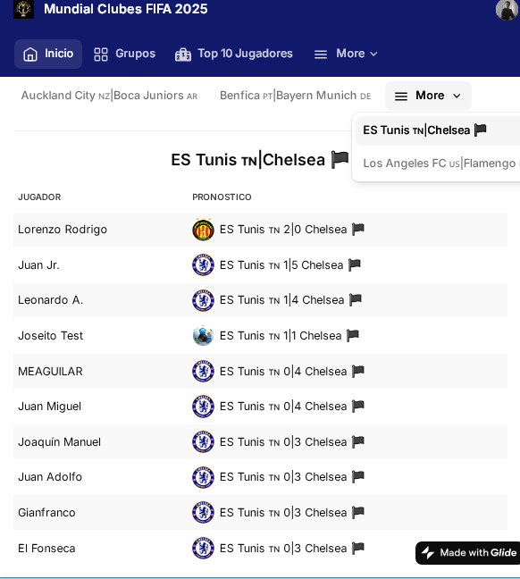Select player name MEAGUILAR
Viewport: 520px width, 579px height.
(x=50, y=371)
